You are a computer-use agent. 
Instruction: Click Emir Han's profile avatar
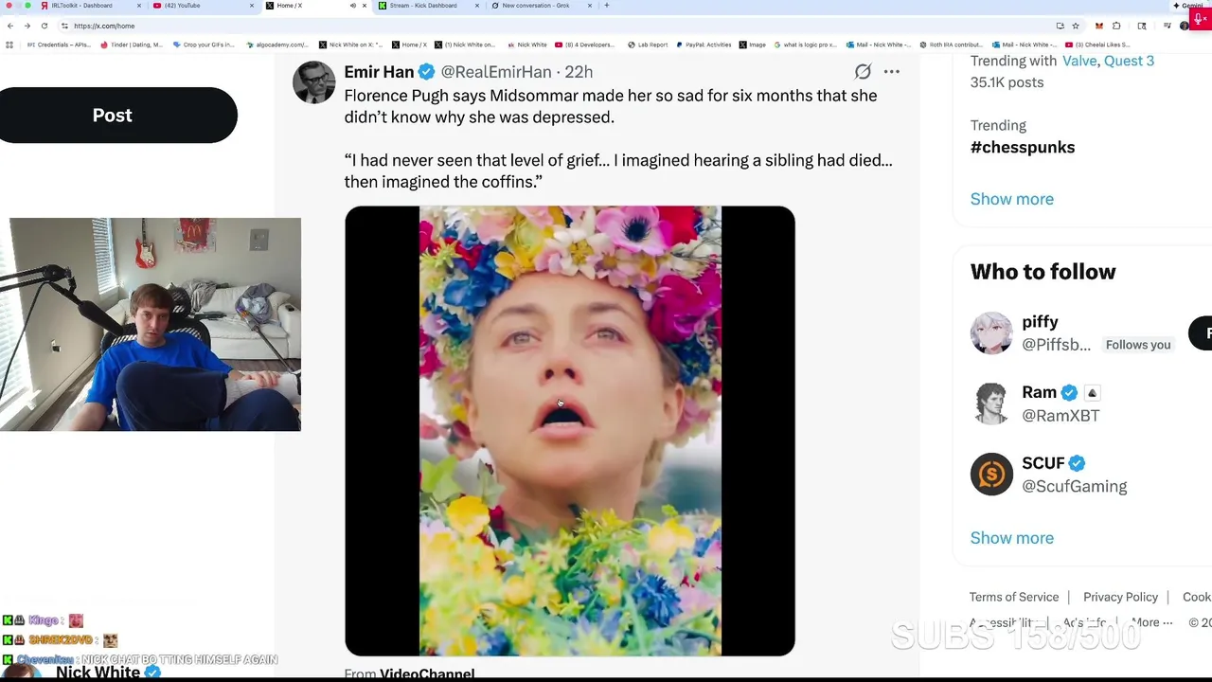pyautogui.click(x=313, y=82)
